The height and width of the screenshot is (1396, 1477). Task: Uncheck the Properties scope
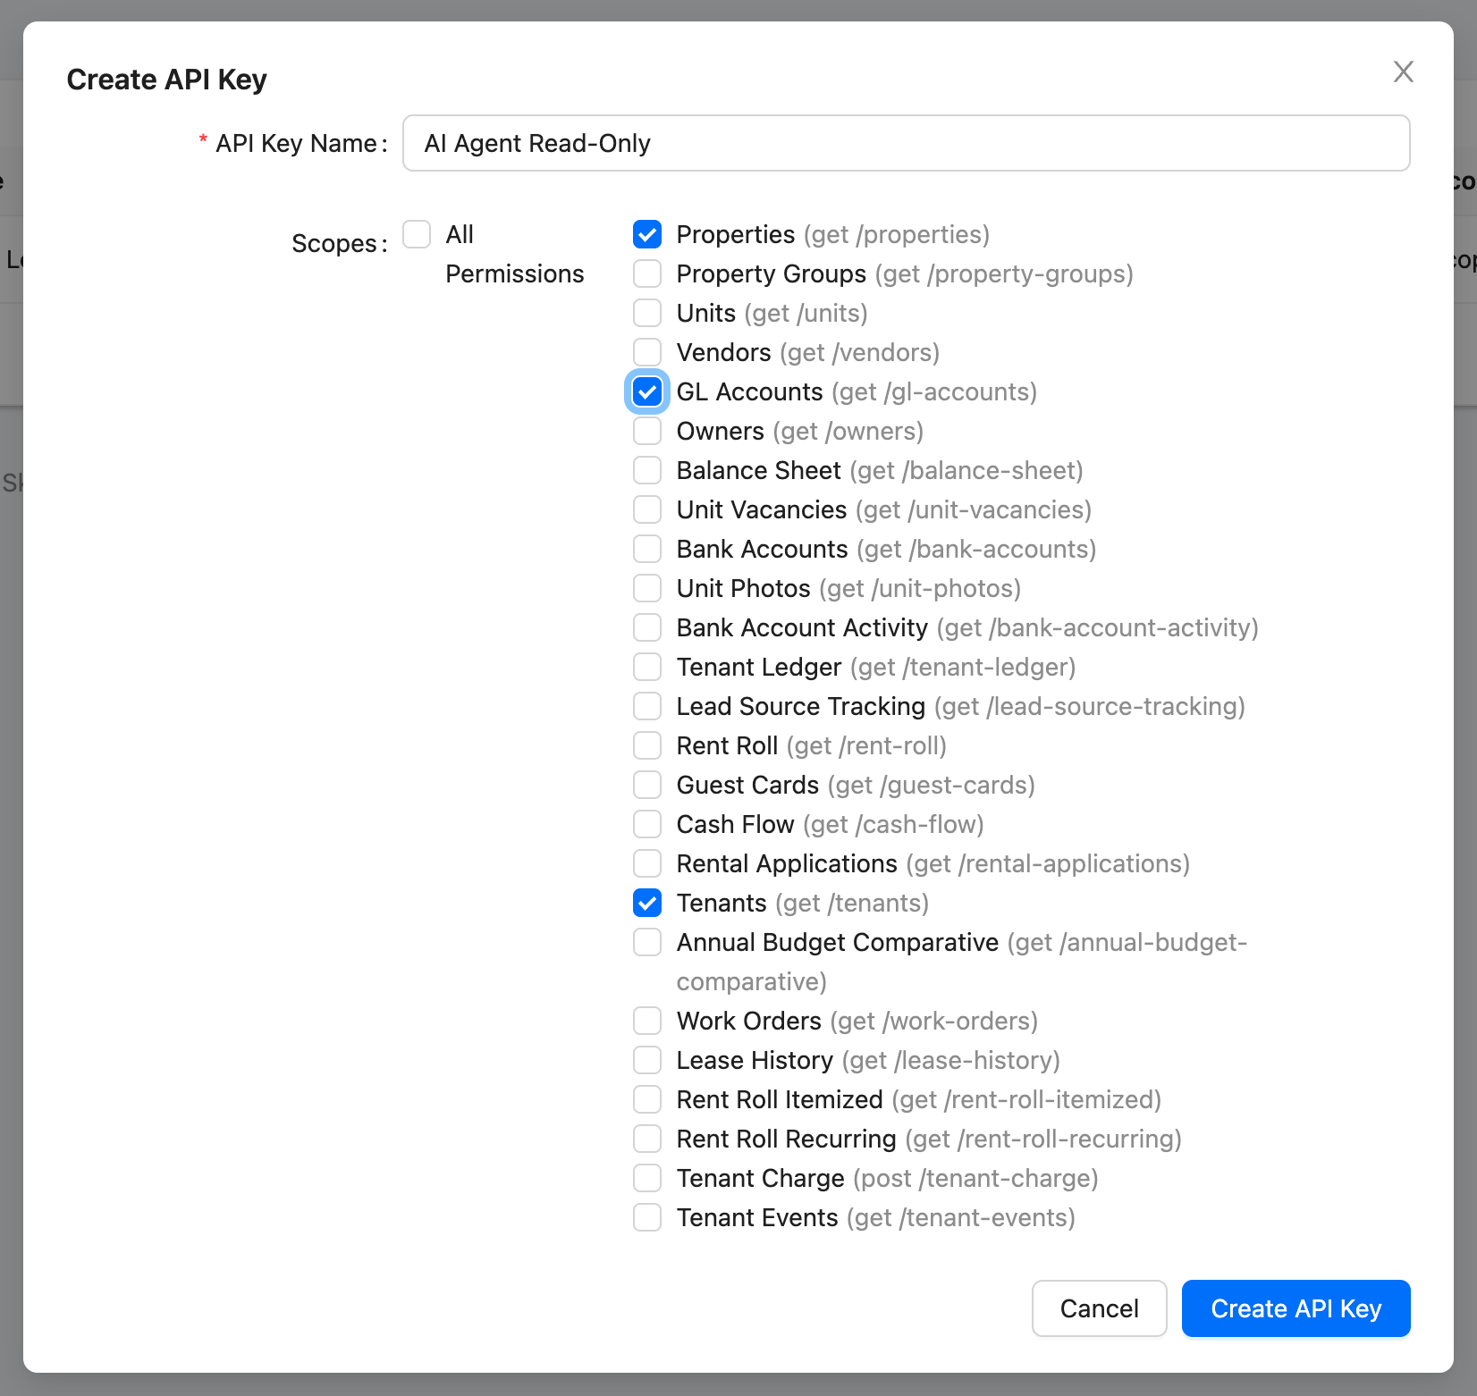(647, 234)
